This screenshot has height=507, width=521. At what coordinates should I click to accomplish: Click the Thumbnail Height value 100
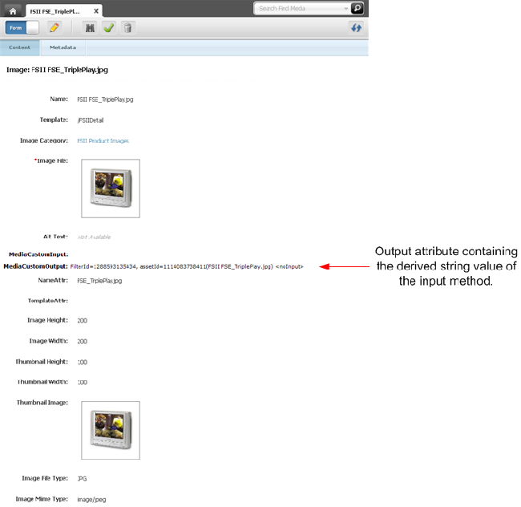click(83, 363)
